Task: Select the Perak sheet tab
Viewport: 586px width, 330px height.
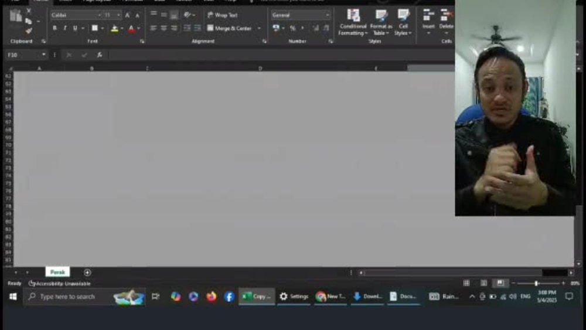Action: [x=57, y=272]
